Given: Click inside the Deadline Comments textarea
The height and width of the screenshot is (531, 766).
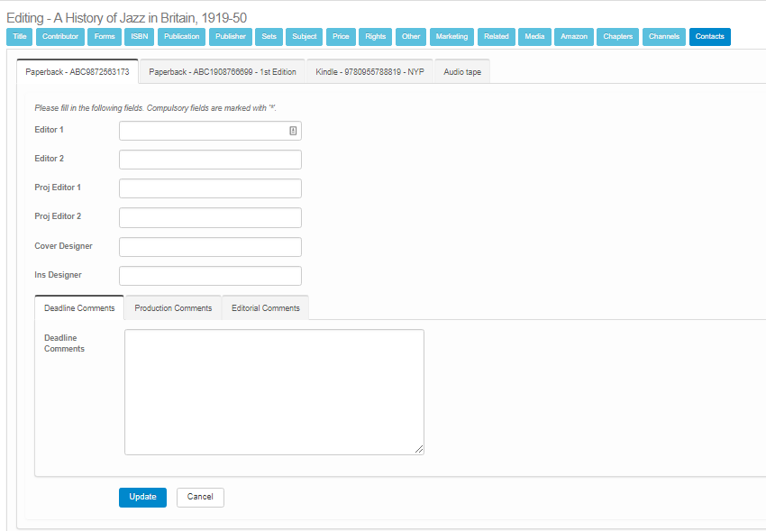Looking at the screenshot, I should coord(274,391).
